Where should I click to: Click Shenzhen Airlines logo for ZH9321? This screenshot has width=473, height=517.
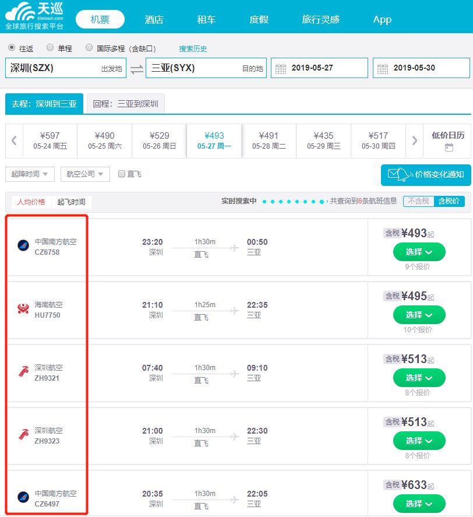click(x=23, y=371)
